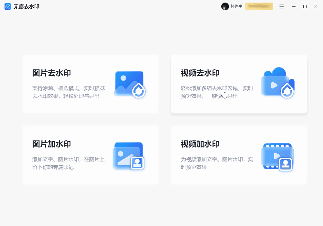Open the 视频加水印 feature card
Image resolution: width=323 pixels, height=226 pixels.
pos(239,155)
